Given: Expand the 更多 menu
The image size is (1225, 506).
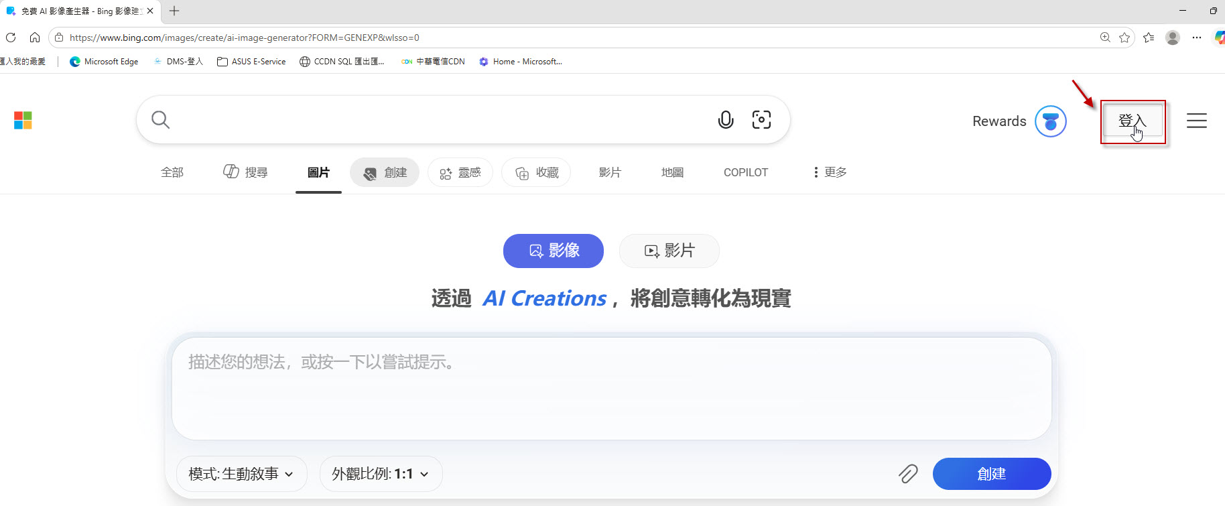Looking at the screenshot, I should [830, 172].
